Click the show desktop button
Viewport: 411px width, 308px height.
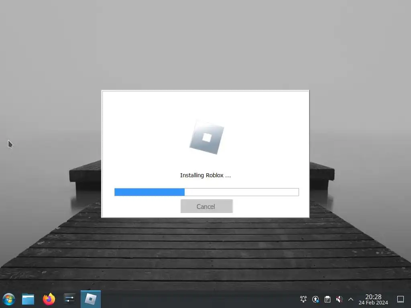(x=401, y=299)
